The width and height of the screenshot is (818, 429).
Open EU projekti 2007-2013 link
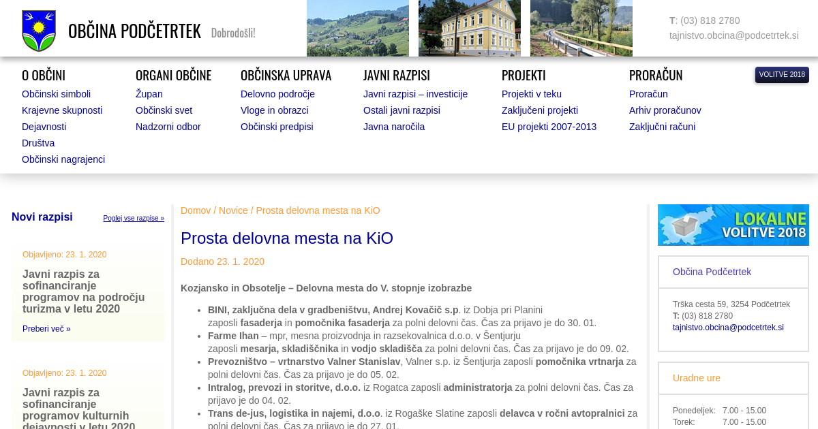549,127
